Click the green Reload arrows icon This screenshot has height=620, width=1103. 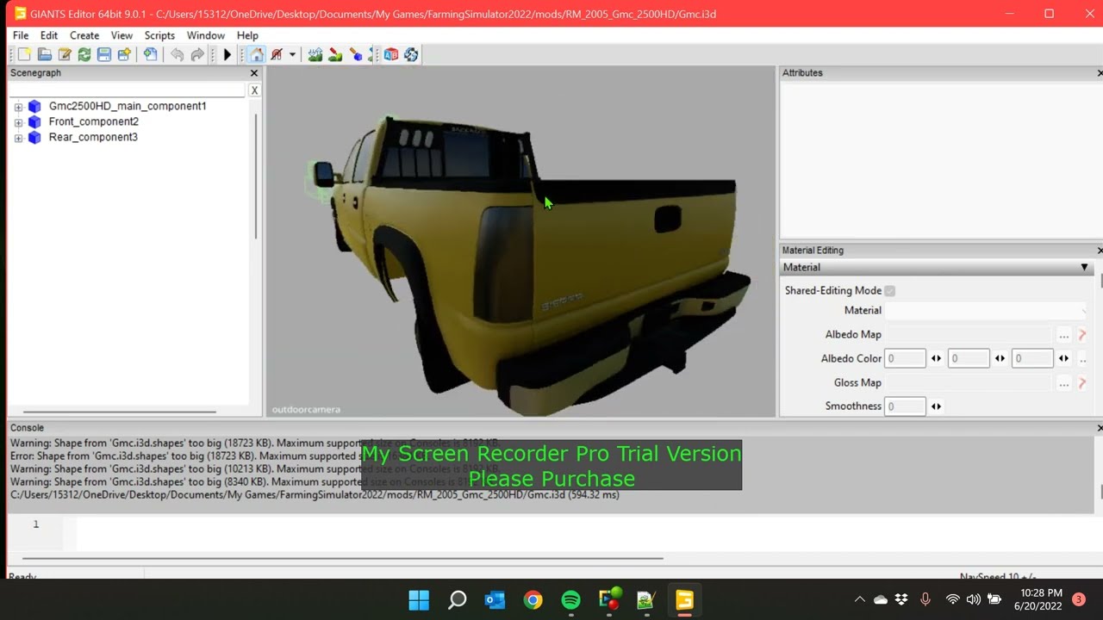[x=84, y=54]
